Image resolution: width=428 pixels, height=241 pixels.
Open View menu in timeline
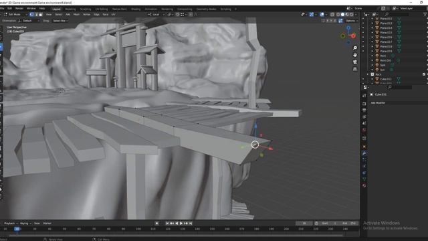click(37, 223)
